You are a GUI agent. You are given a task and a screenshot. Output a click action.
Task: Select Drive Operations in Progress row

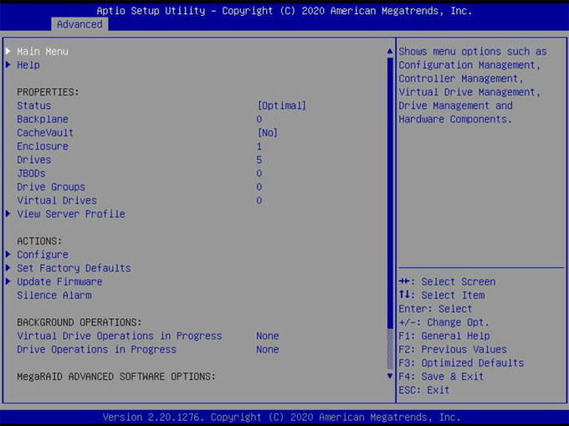pos(97,350)
